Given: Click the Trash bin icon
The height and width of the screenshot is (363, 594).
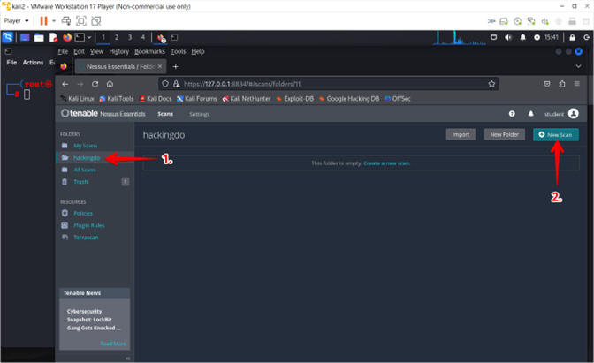Looking at the screenshot, I should coord(65,182).
